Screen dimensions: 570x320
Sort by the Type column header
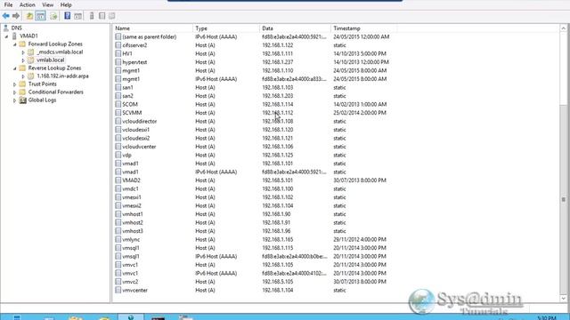coord(226,28)
